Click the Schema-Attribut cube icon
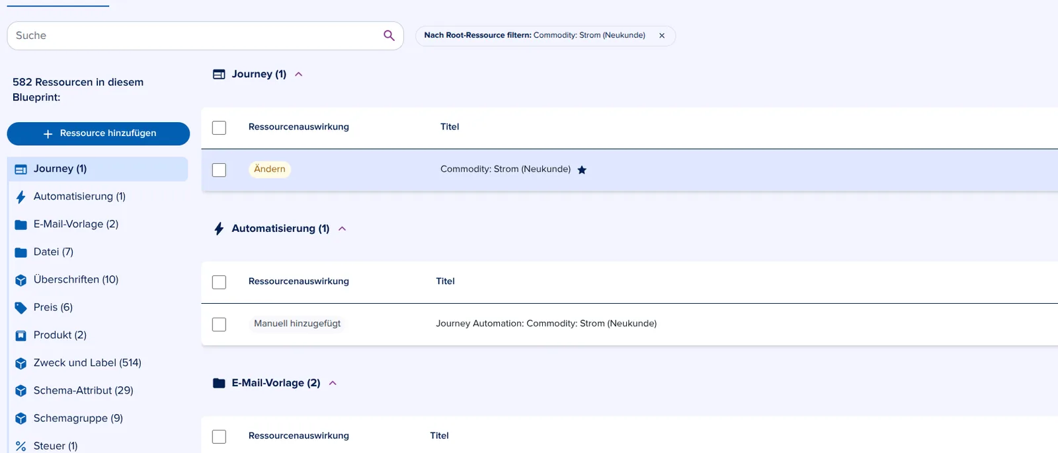This screenshot has height=453, width=1058. pyautogui.click(x=21, y=391)
